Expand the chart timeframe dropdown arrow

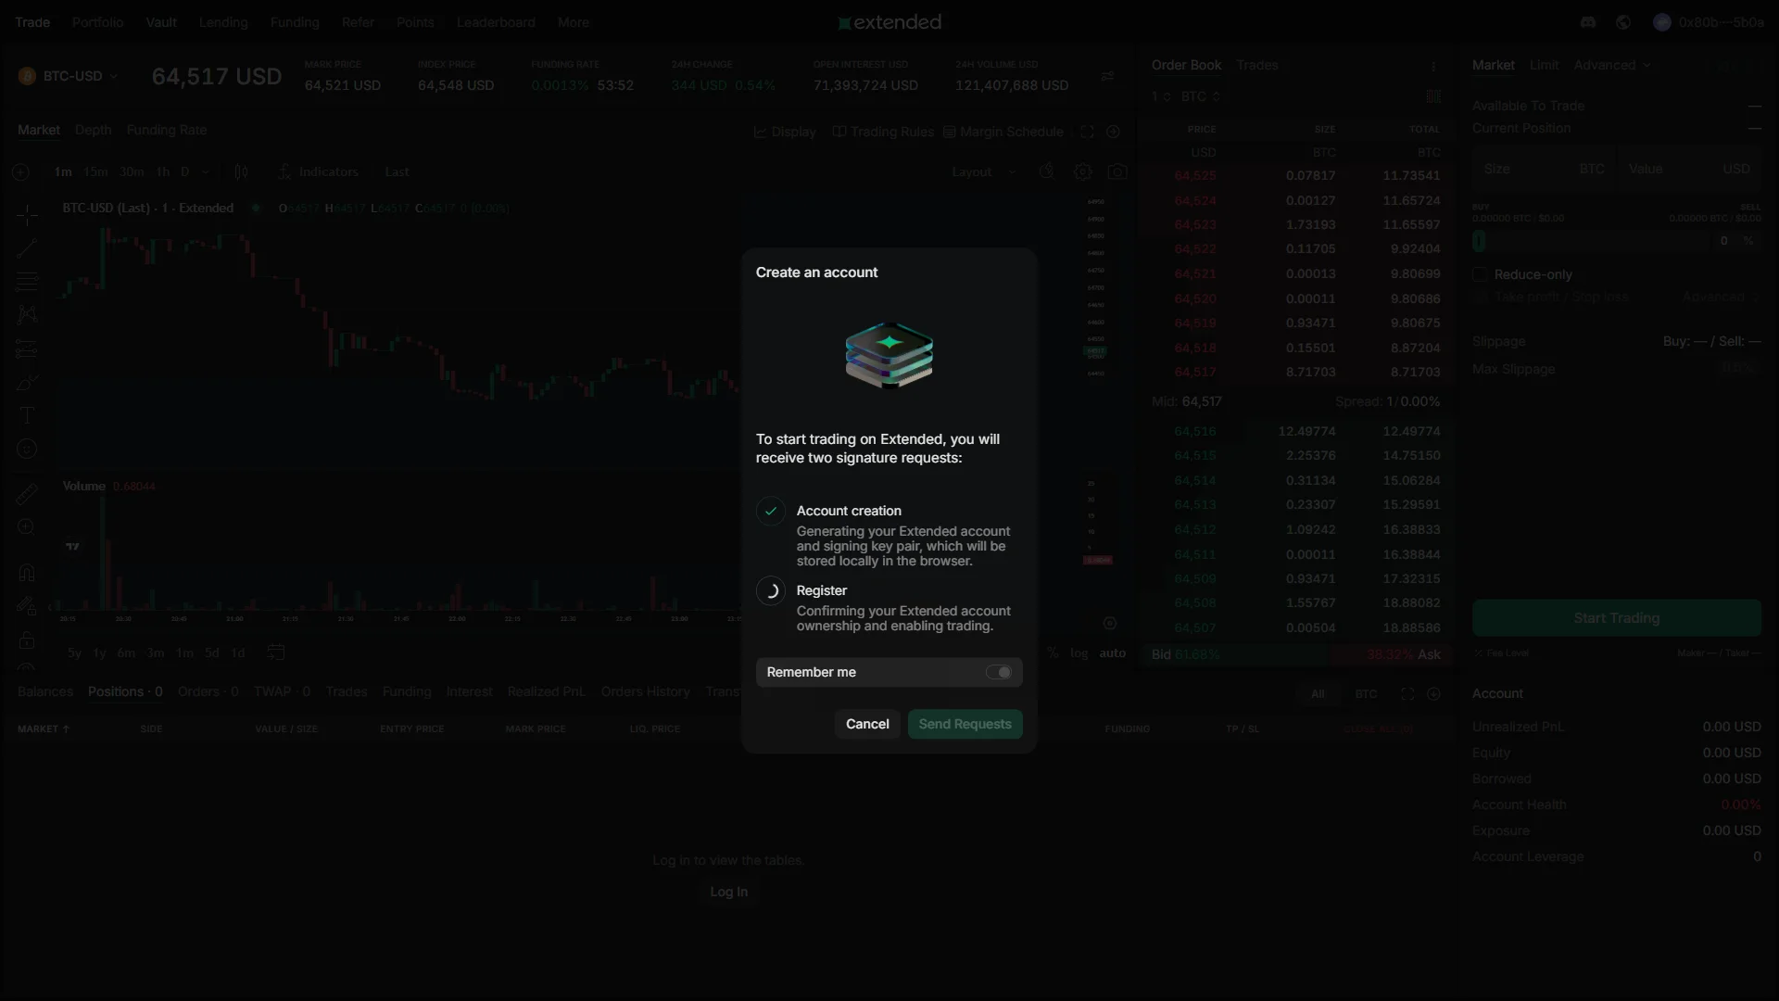pyautogui.click(x=206, y=172)
